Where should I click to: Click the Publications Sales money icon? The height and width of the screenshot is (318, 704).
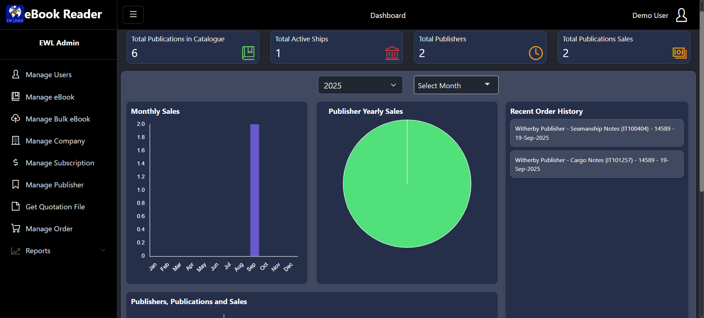click(x=679, y=53)
